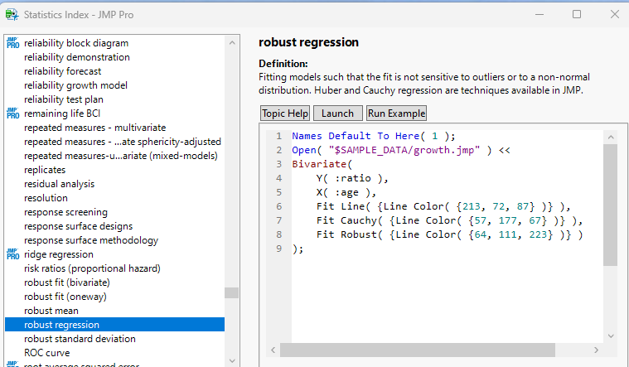Click script editor scroll down arrow

pyautogui.click(x=611, y=336)
